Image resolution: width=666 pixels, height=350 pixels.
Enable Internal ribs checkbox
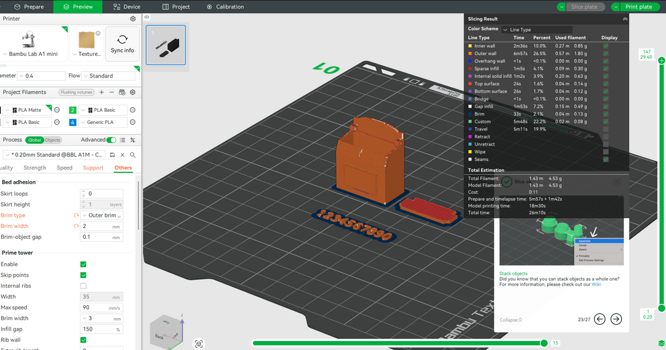click(83, 286)
